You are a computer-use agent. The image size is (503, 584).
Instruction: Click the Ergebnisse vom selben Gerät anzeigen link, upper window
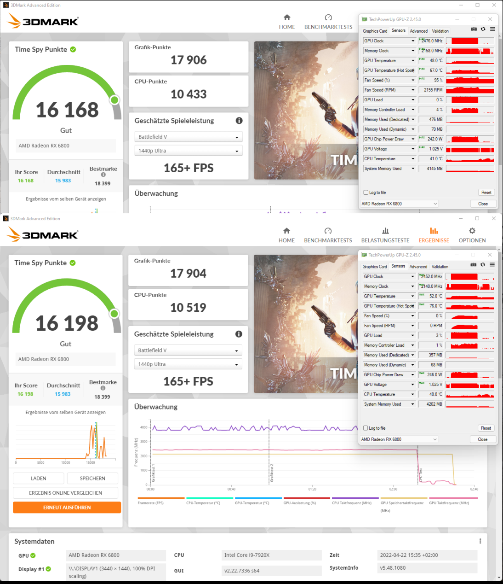coord(66,199)
